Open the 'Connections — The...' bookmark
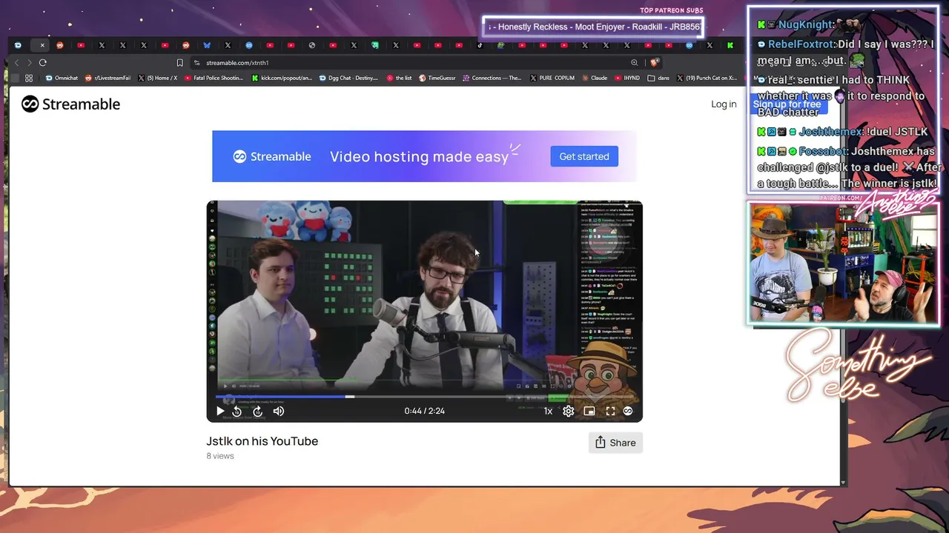 click(x=492, y=78)
